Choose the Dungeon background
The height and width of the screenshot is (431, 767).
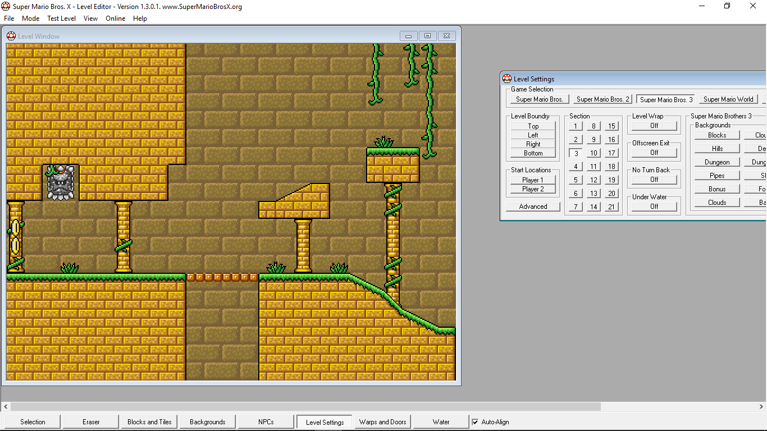tap(717, 162)
